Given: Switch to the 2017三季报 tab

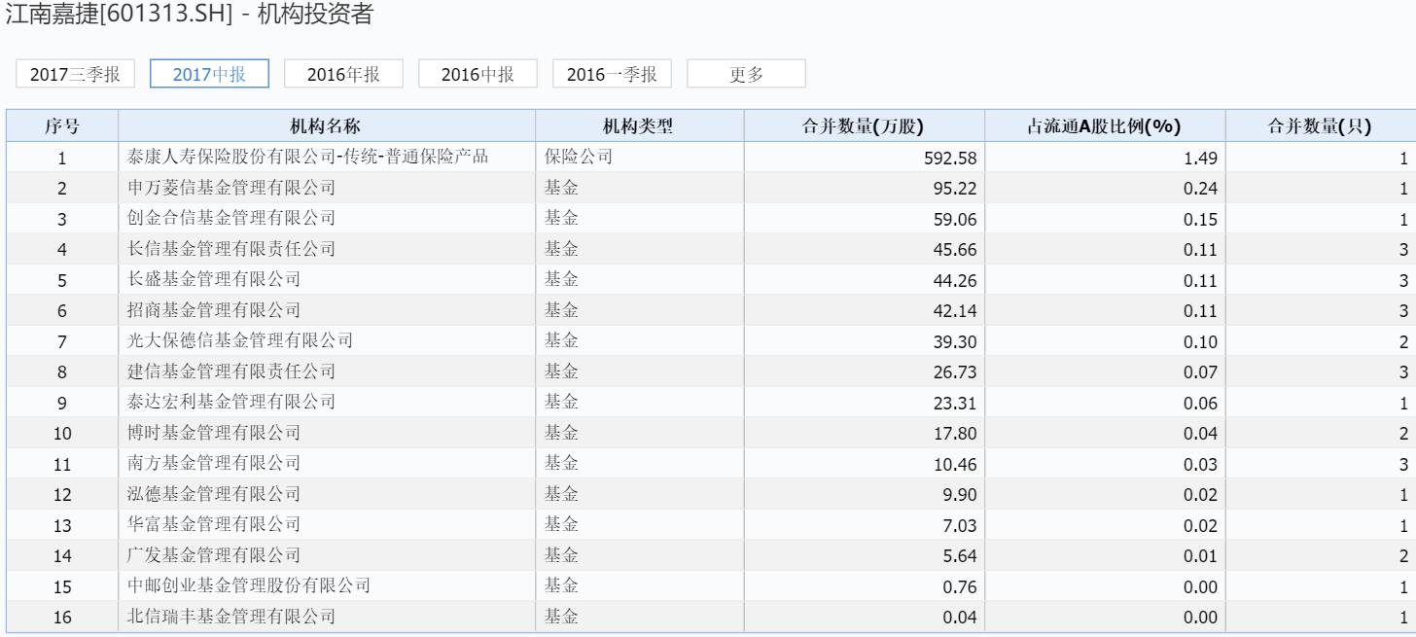Looking at the screenshot, I should pyautogui.click(x=75, y=74).
